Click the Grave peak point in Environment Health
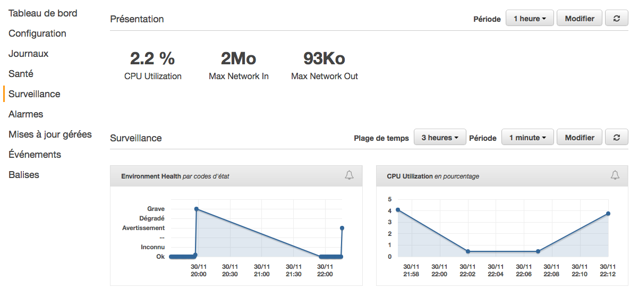630x288 pixels. coord(197,209)
